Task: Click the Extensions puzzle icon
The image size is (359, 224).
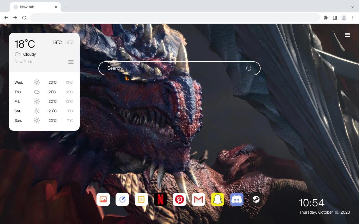Action: [x=326, y=18]
